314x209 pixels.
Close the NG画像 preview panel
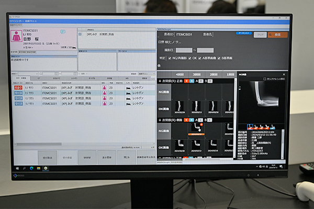pos(284,75)
